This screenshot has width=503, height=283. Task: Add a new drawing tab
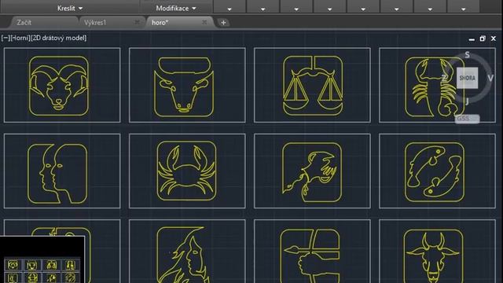223,23
